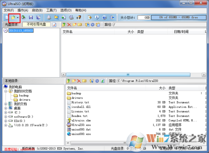Click 大小 column header in local file list
The width and height of the screenshot is (209, 153).
pos(162,88)
